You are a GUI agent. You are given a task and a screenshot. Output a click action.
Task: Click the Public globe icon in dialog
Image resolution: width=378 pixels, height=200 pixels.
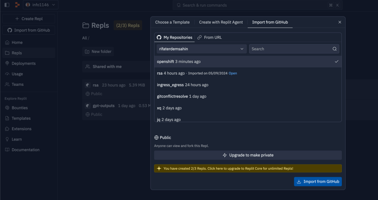[156, 138]
